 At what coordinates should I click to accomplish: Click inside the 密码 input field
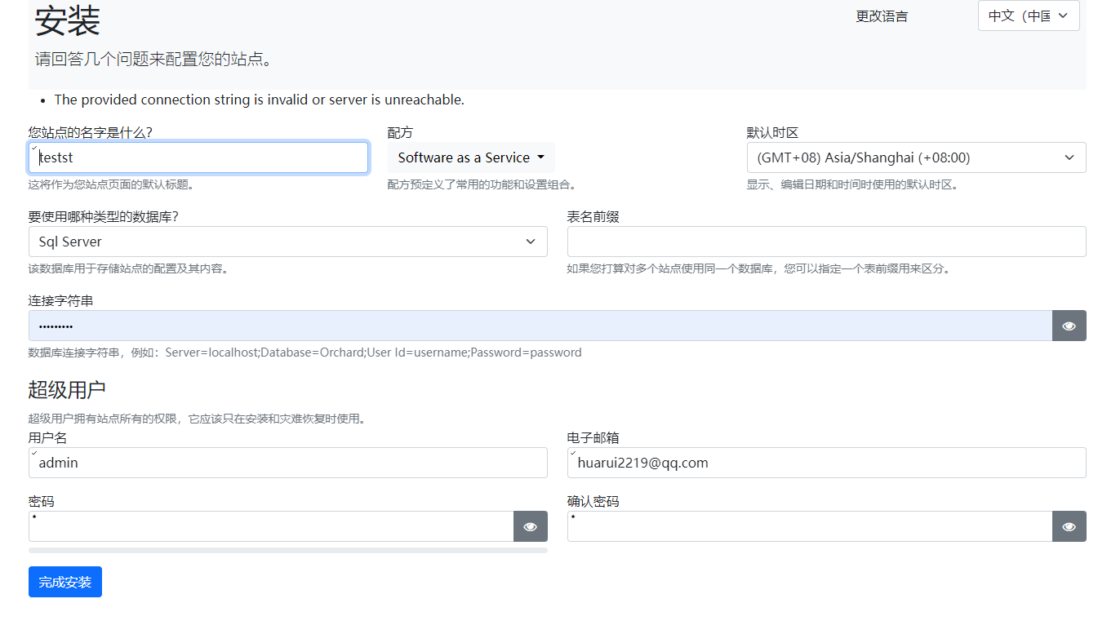269,526
